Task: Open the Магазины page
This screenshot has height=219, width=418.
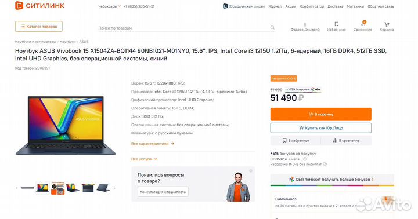Action: pyautogui.click(x=355, y=6)
